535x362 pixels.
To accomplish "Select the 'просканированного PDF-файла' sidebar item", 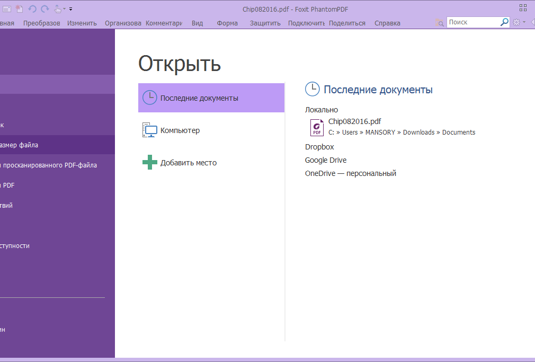I will coord(57,165).
